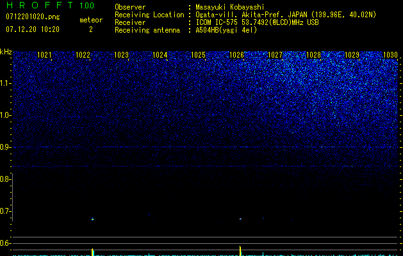Click the 1025 time marker

pyautogui.click(x=198, y=55)
